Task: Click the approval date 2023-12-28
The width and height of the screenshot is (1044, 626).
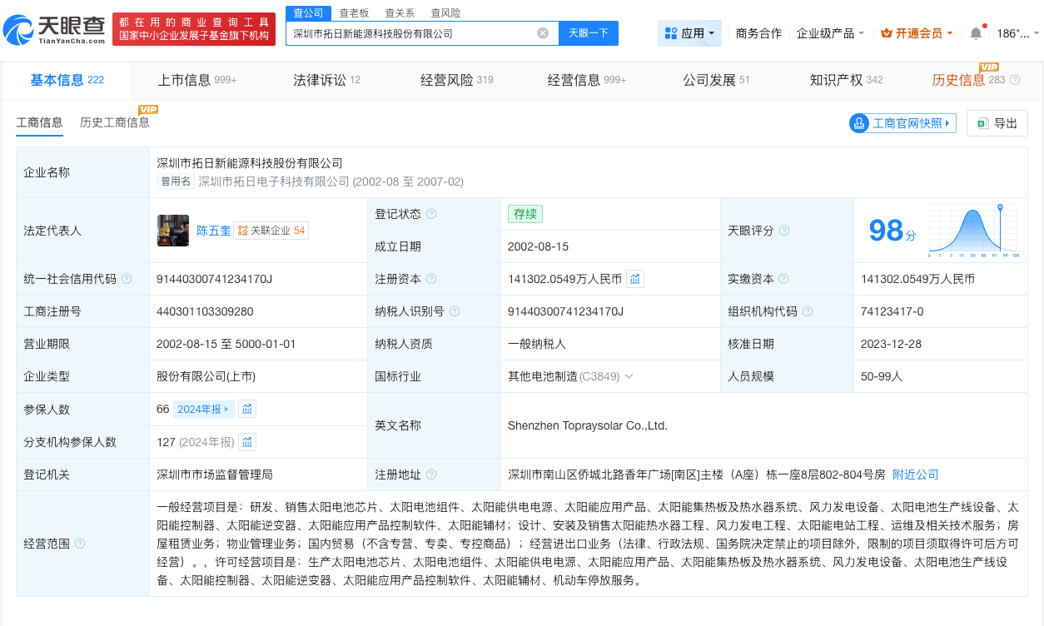Action: click(x=891, y=344)
